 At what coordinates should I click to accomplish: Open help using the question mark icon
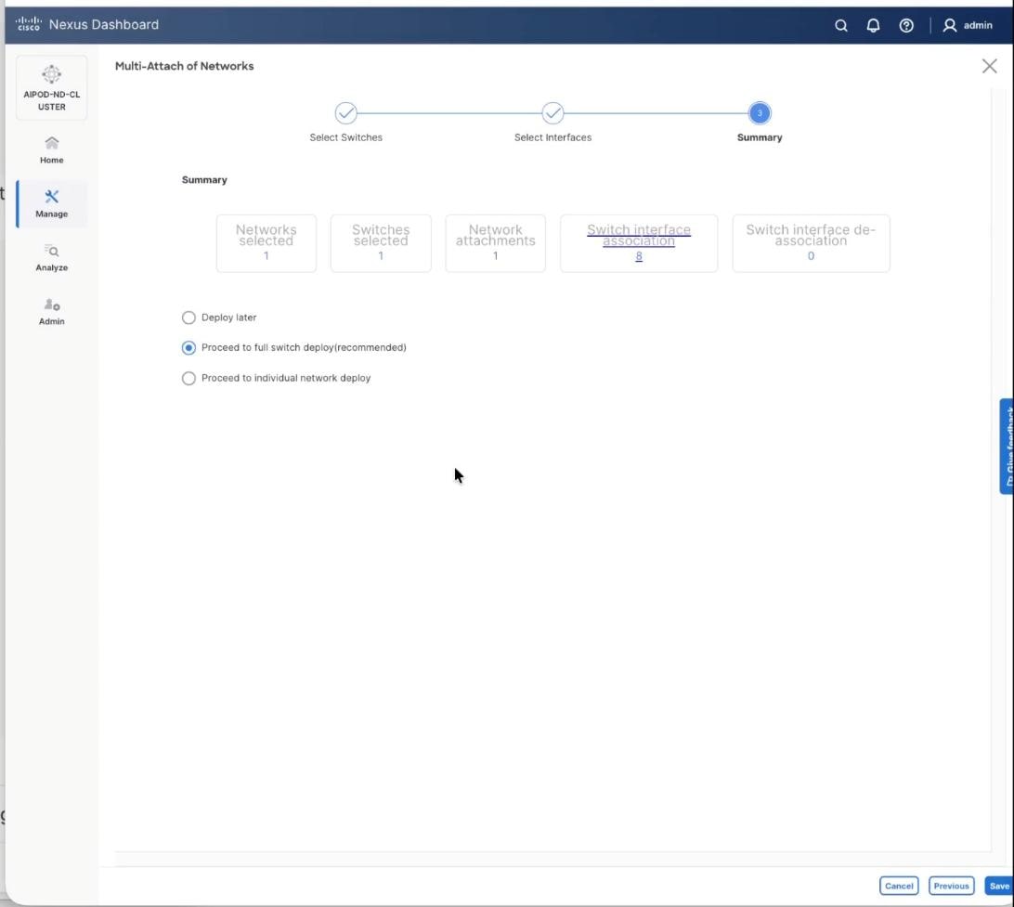pos(905,25)
